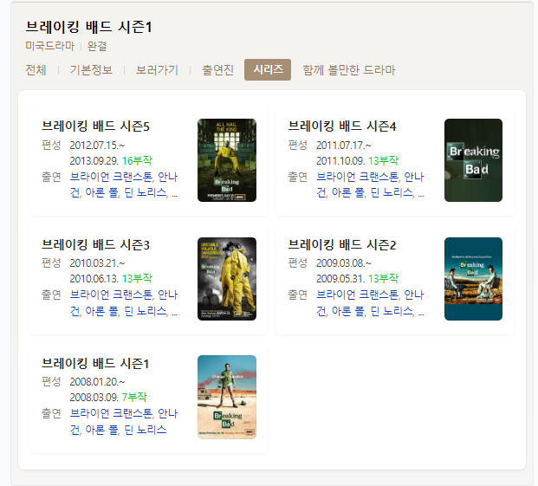The image size is (538, 486).
Task: Click the 7부작 episode count text
Action: (x=134, y=397)
